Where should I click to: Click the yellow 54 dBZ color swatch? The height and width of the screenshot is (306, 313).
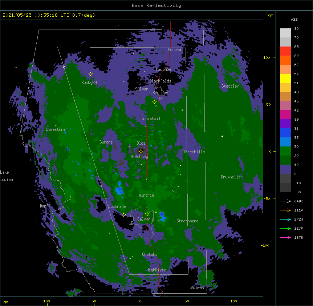[285, 78]
